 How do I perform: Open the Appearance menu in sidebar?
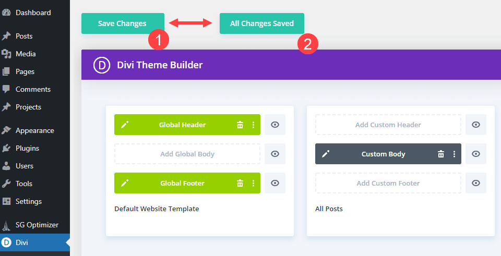[x=34, y=130]
